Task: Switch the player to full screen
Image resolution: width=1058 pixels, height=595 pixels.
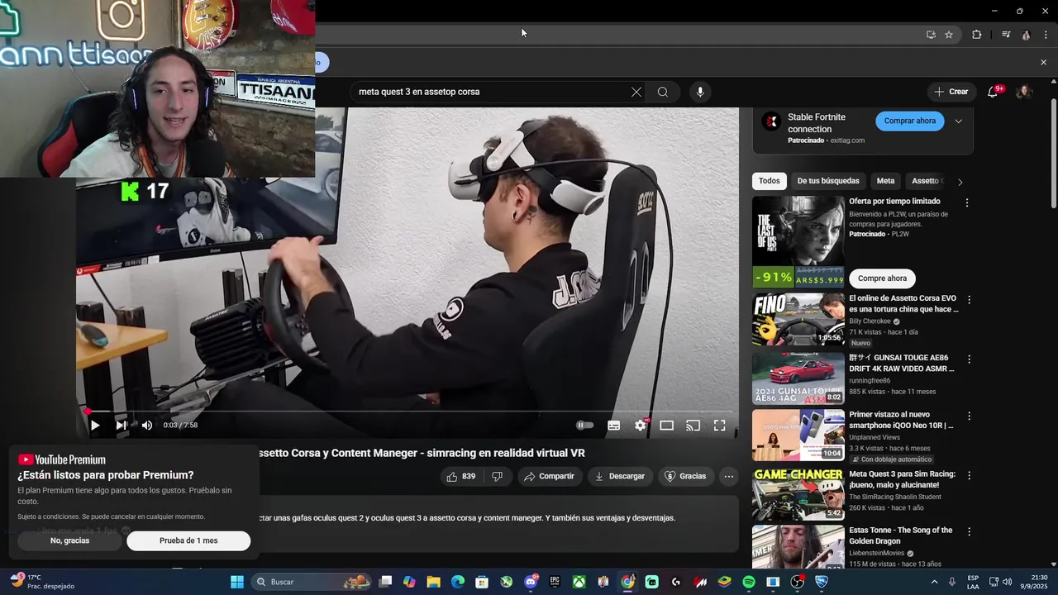Action: point(719,426)
